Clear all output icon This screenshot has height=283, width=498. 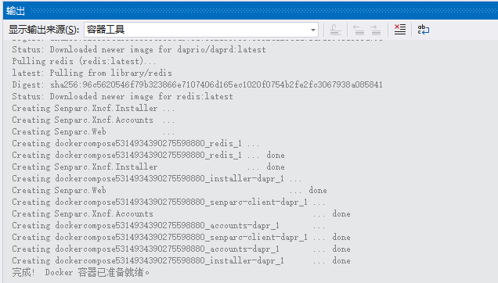[400, 30]
